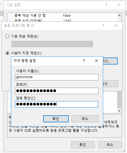Open help in 자격 증명 설정 dialog

pos(84,61)
